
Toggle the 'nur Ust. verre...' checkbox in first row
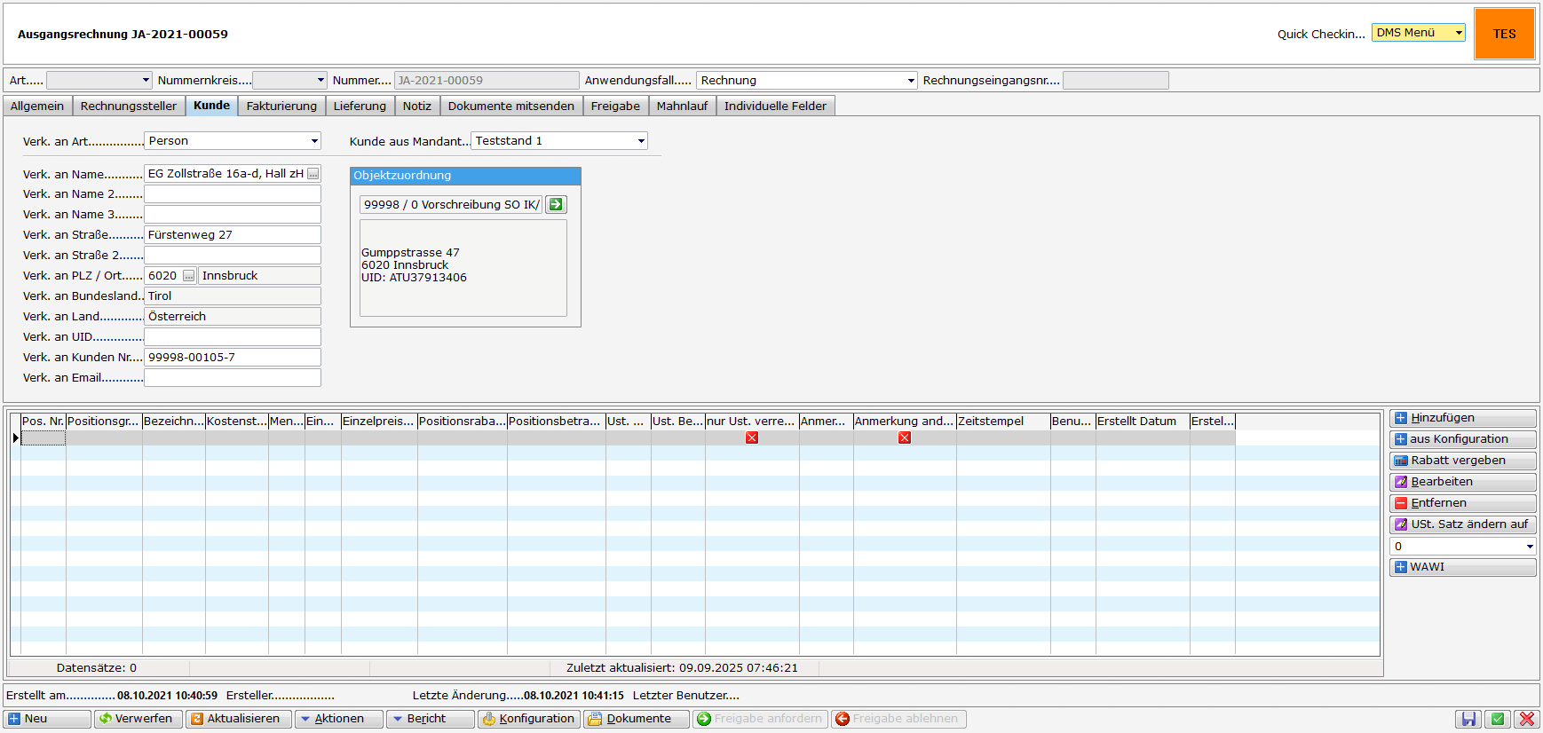[752, 437]
